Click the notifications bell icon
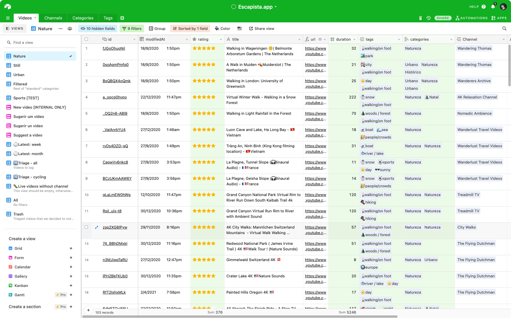511x318 pixels. click(493, 7)
